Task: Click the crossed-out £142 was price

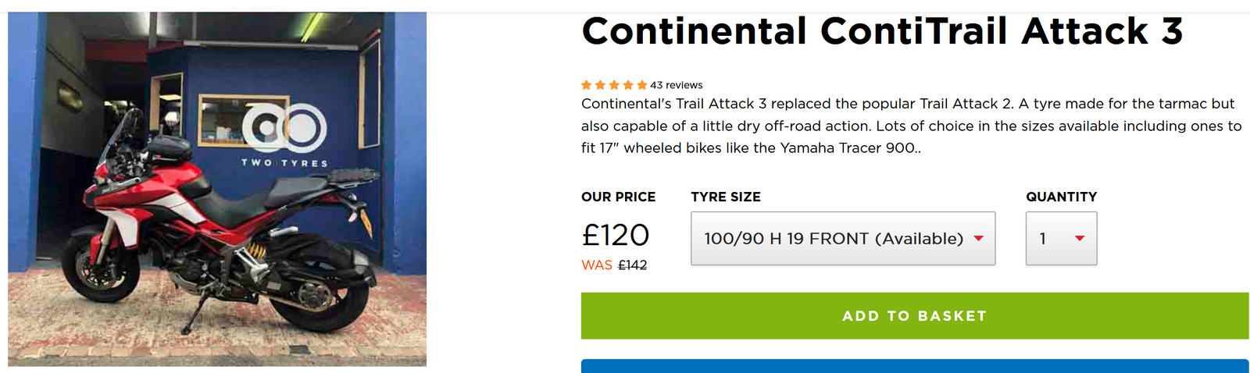Action: [x=632, y=265]
